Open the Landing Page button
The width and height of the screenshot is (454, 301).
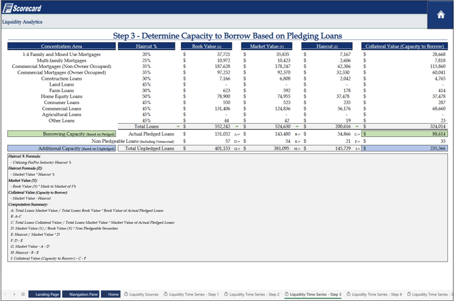(45, 294)
